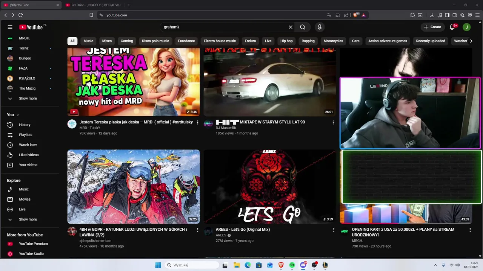This screenshot has height=271, width=483.
Task: Play the 48H w GOPR thumbnail
Action: coord(134,187)
